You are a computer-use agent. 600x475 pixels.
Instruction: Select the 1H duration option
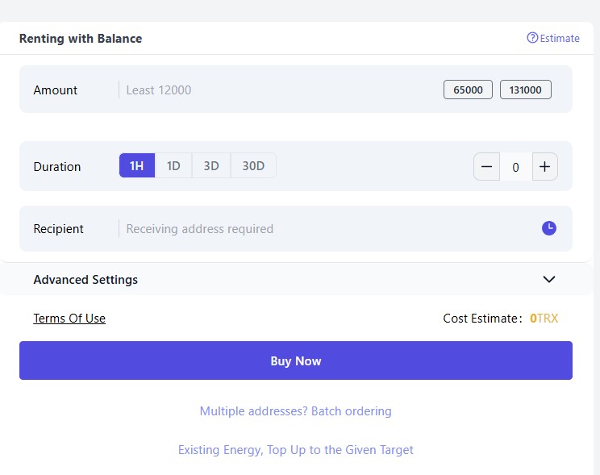[x=137, y=166]
